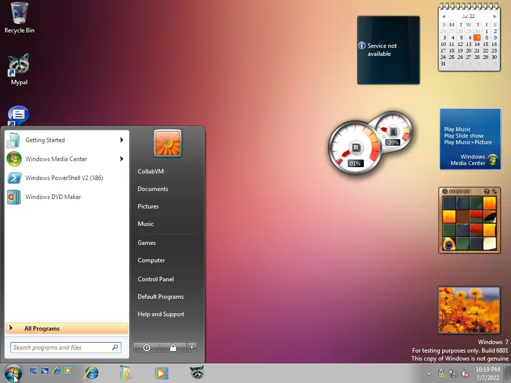Click the search magnifier icon in Start menu
Image resolution: width=511 pixels, height=383 pixels.
point(115,347)
